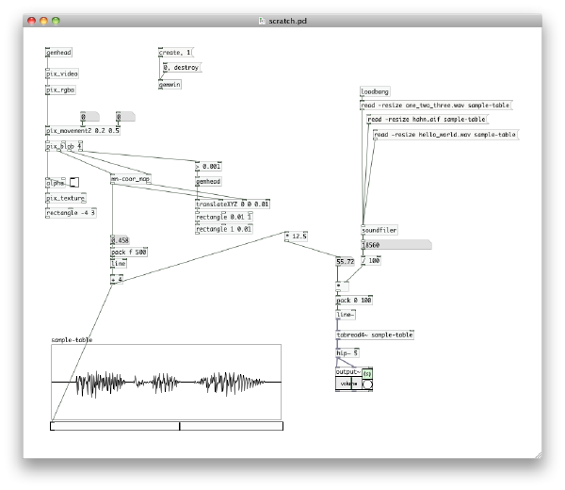
Task: Select the pix_movement2 0.2 0.5 object
Action: pyautogui.click(x=83, y=131)
